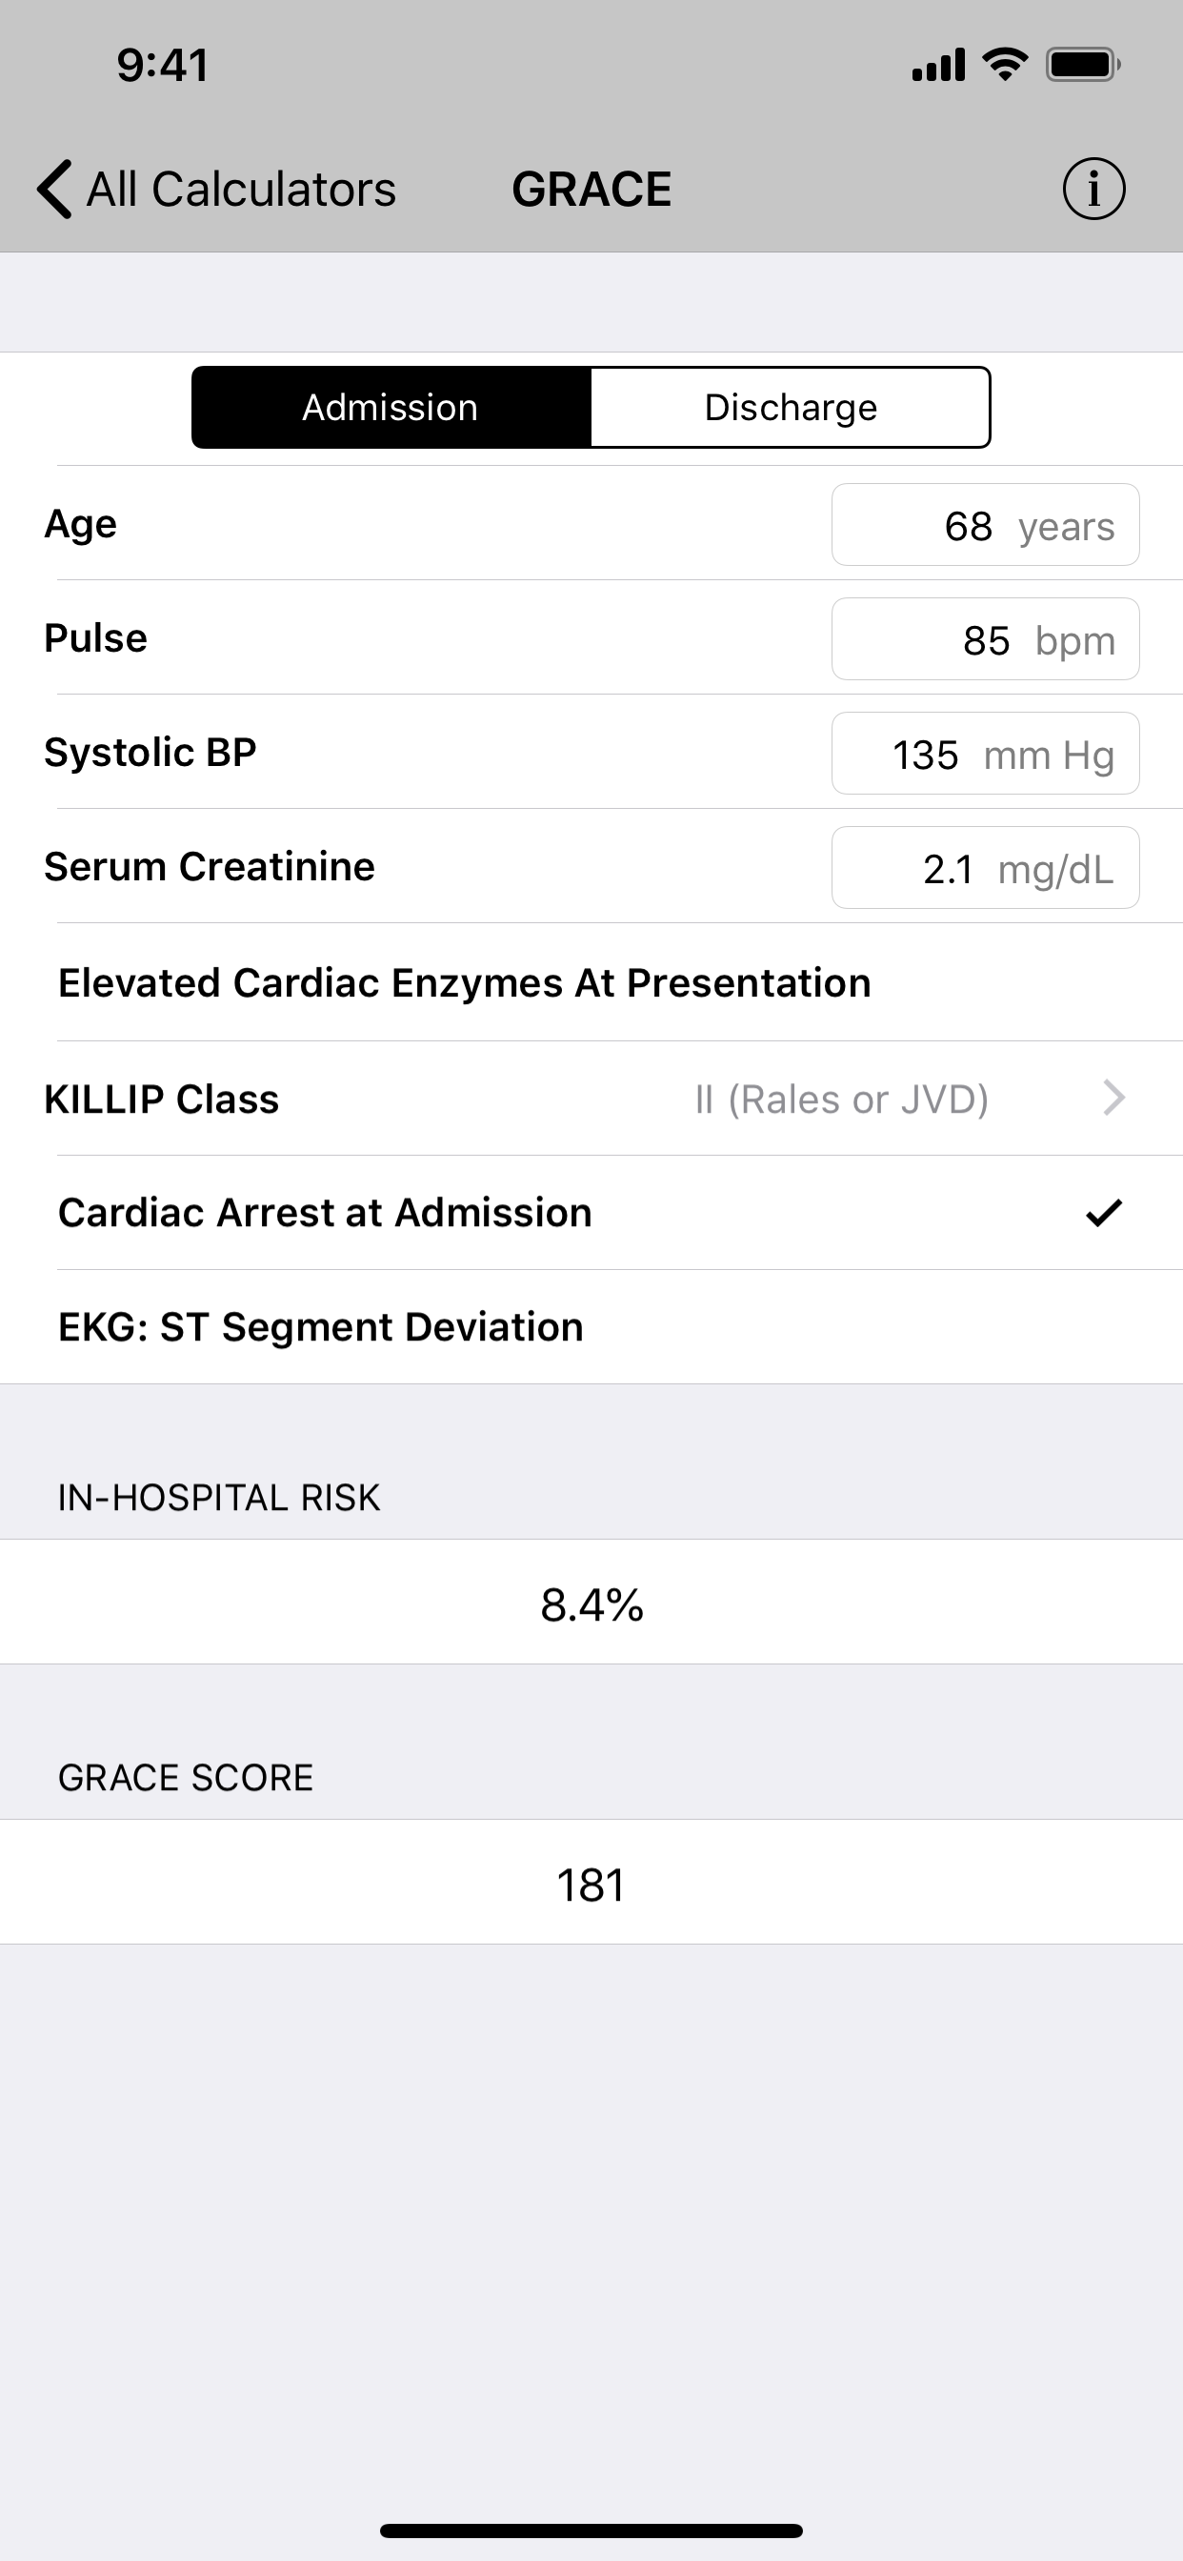Uncheck the Cardiac Arrest checkmark
The width and height of the screenshot is (1183, 2561).
(1104, 1213)
